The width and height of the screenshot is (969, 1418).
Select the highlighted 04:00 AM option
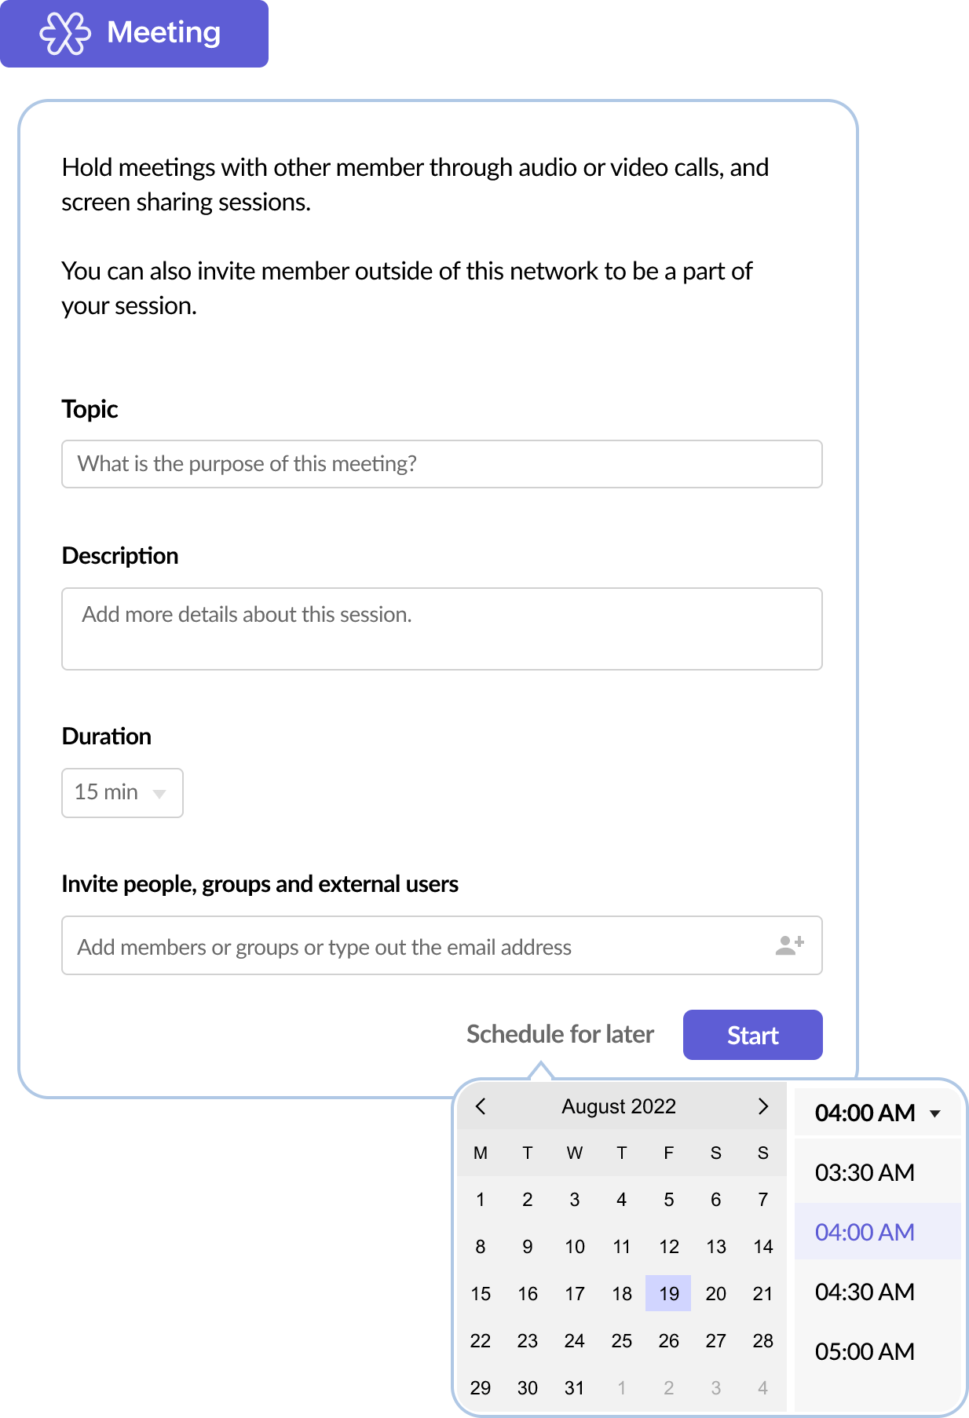(865, 1233)
